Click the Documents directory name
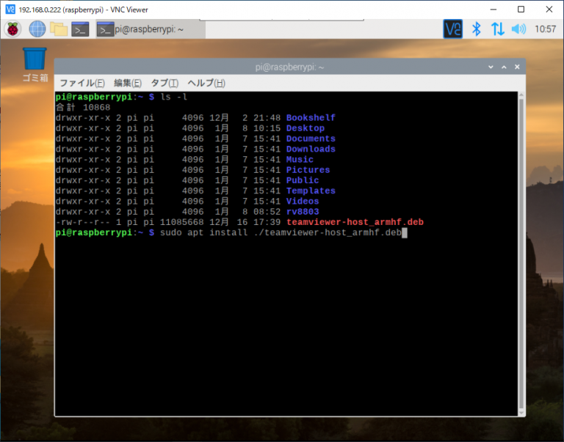This screenshot has width=564, height=442. pyautogui.click(x=311, y=139)
